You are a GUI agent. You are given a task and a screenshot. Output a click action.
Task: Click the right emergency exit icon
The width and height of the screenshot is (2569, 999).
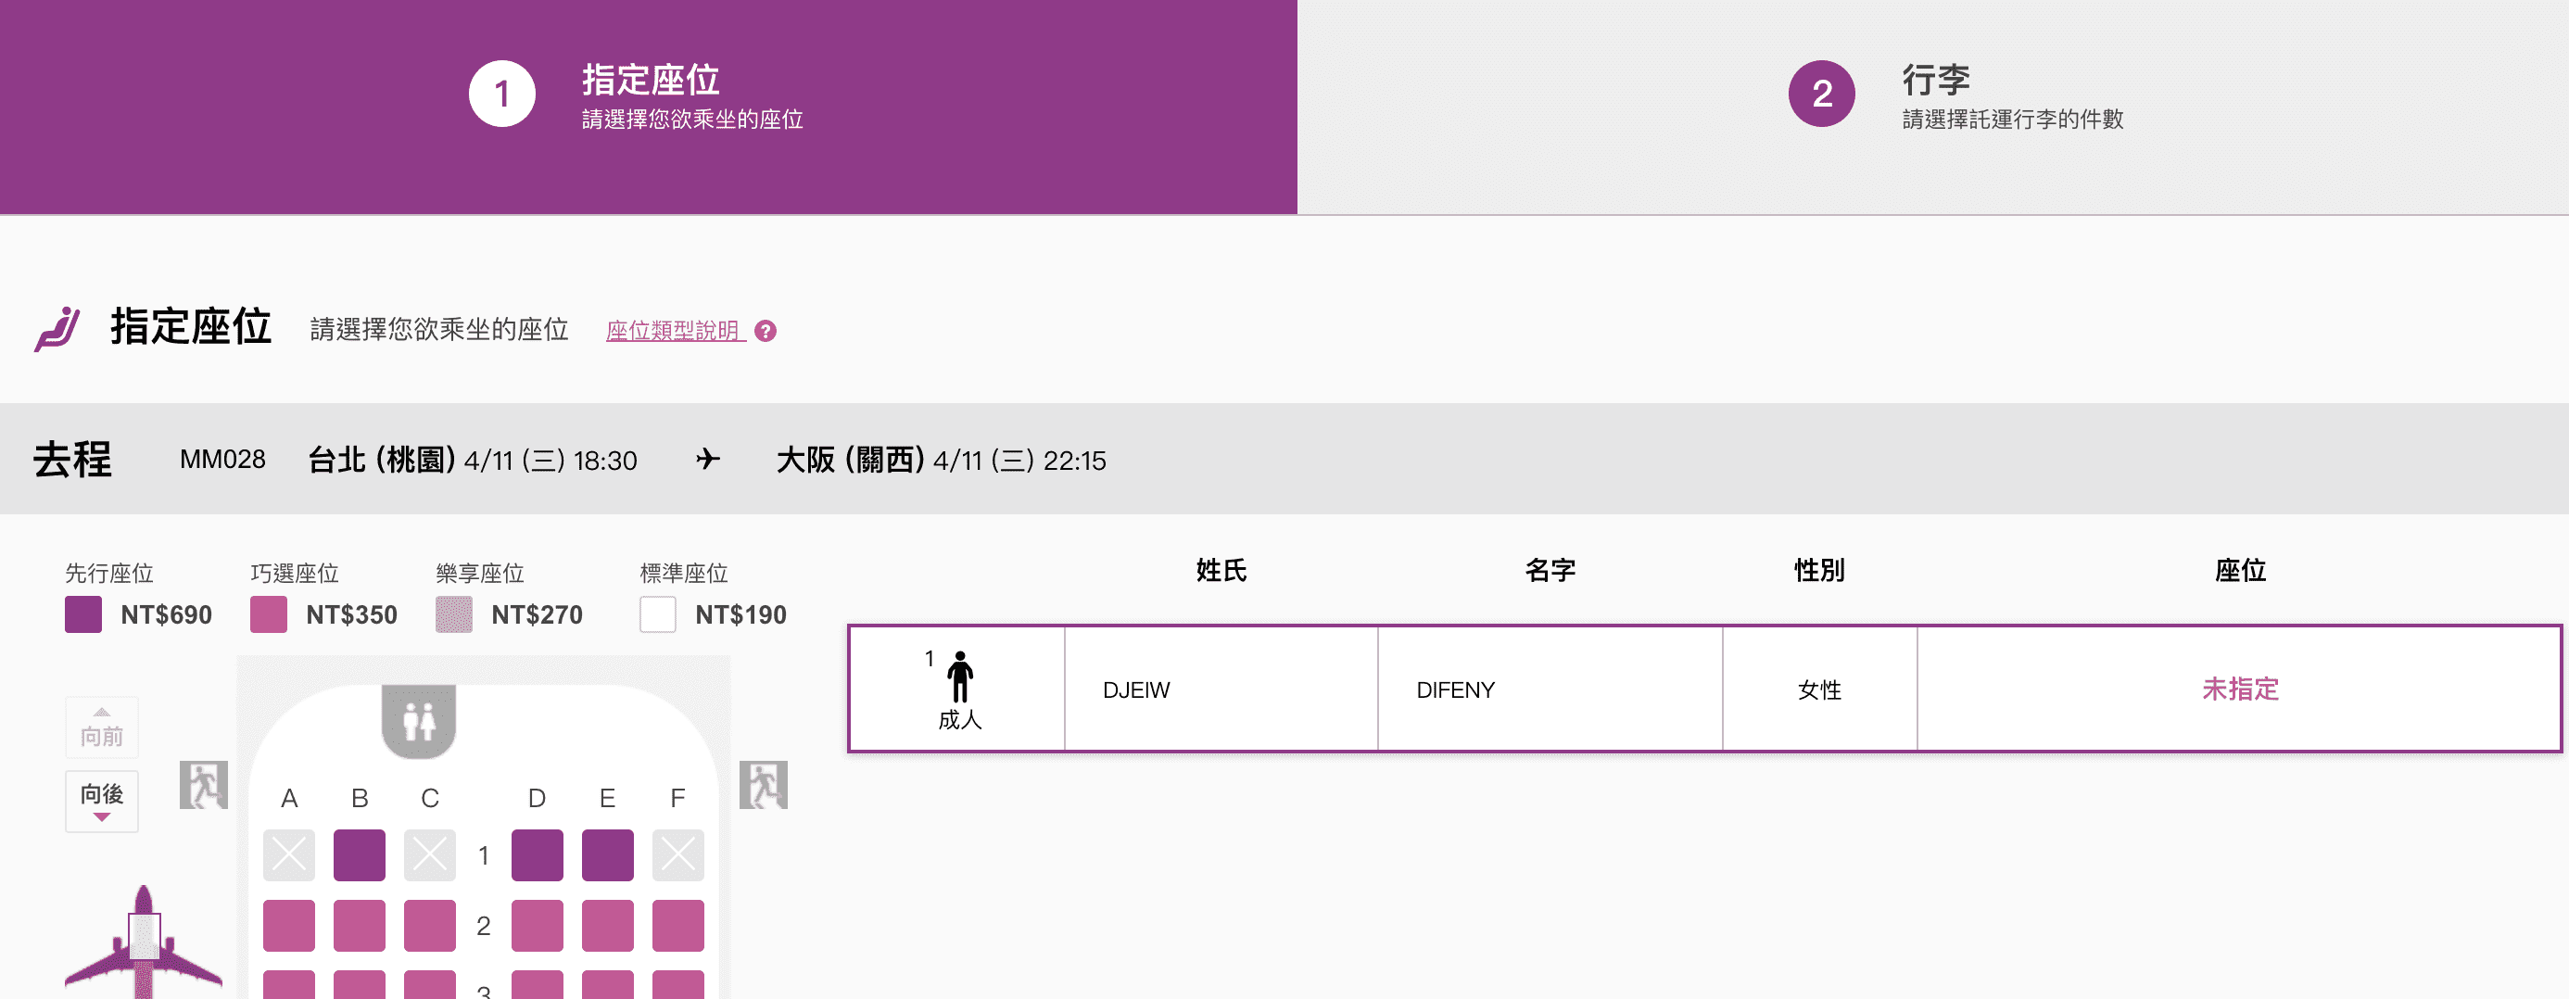coord(763,785)
